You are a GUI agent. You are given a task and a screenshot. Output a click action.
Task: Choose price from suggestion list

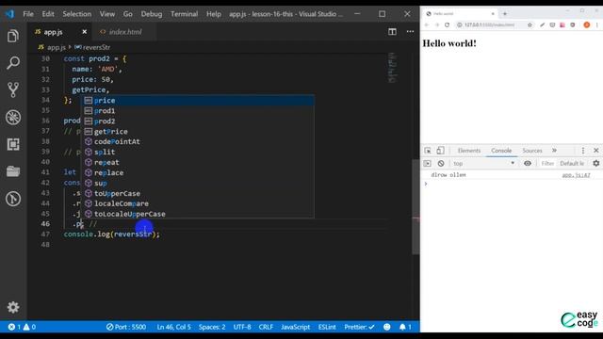[x=199, y=101]
